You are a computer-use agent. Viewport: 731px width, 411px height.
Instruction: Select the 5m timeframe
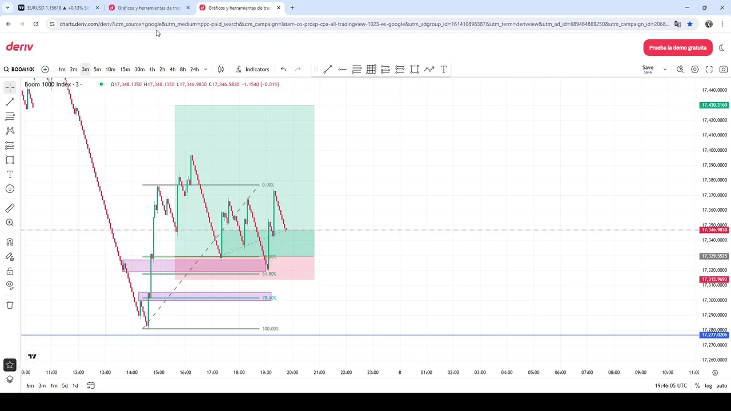pyautogui.click(x=97, y=70)
